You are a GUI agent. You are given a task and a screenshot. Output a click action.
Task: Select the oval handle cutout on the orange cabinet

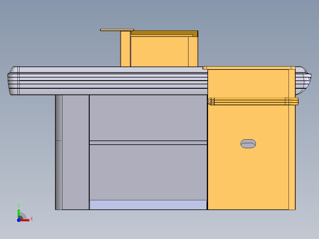pos(248,143)
